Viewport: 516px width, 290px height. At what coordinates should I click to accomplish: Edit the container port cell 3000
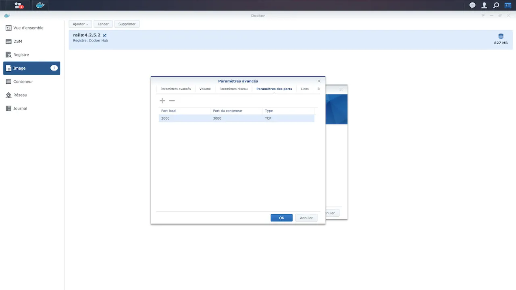pyautogui.click(x=236, y=118)
